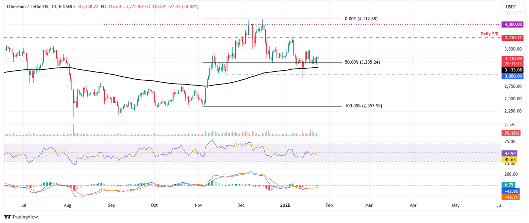
Task: Click the current price label 3,310.89
Action: [x=512, y=58]
